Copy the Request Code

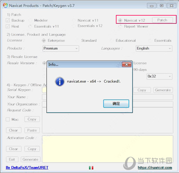(x=32, y=119)
